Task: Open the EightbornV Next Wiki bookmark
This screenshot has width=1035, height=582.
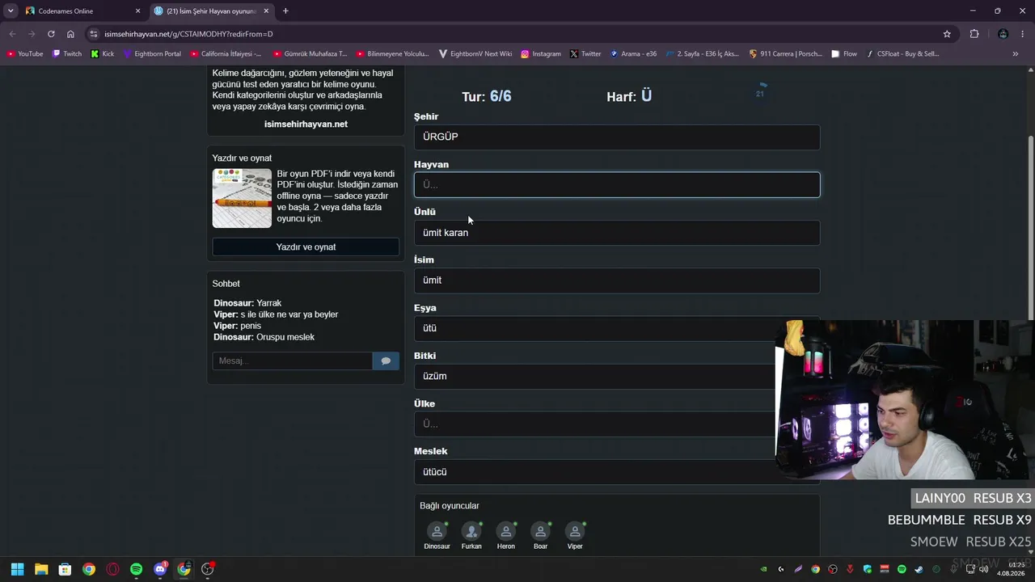Action: (x=475, y=54)
